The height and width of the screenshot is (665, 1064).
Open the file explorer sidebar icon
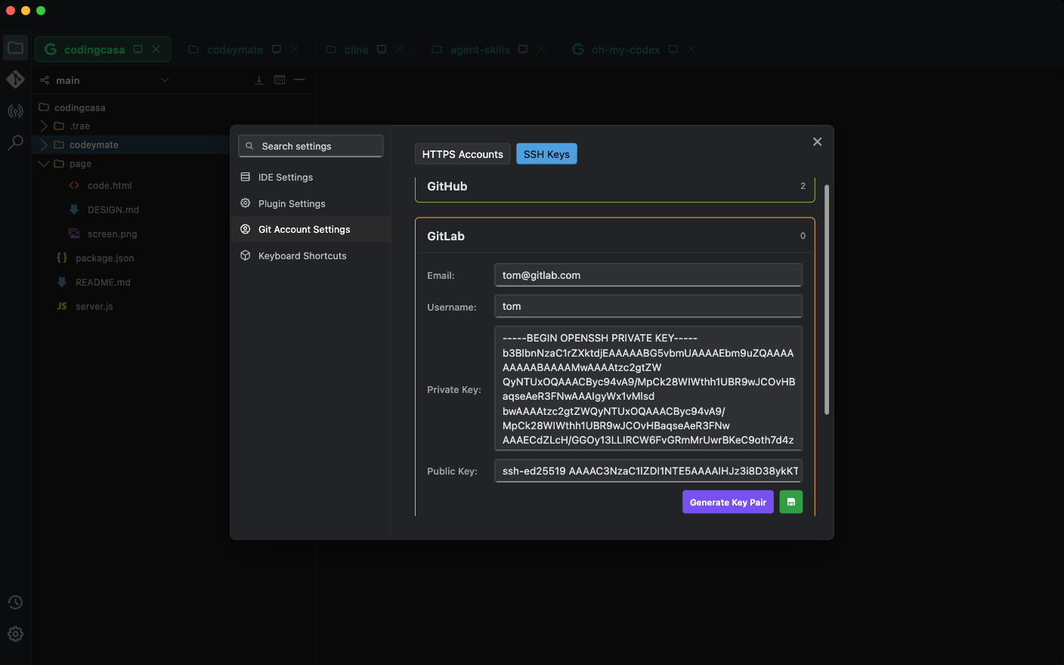coord(15,48)
